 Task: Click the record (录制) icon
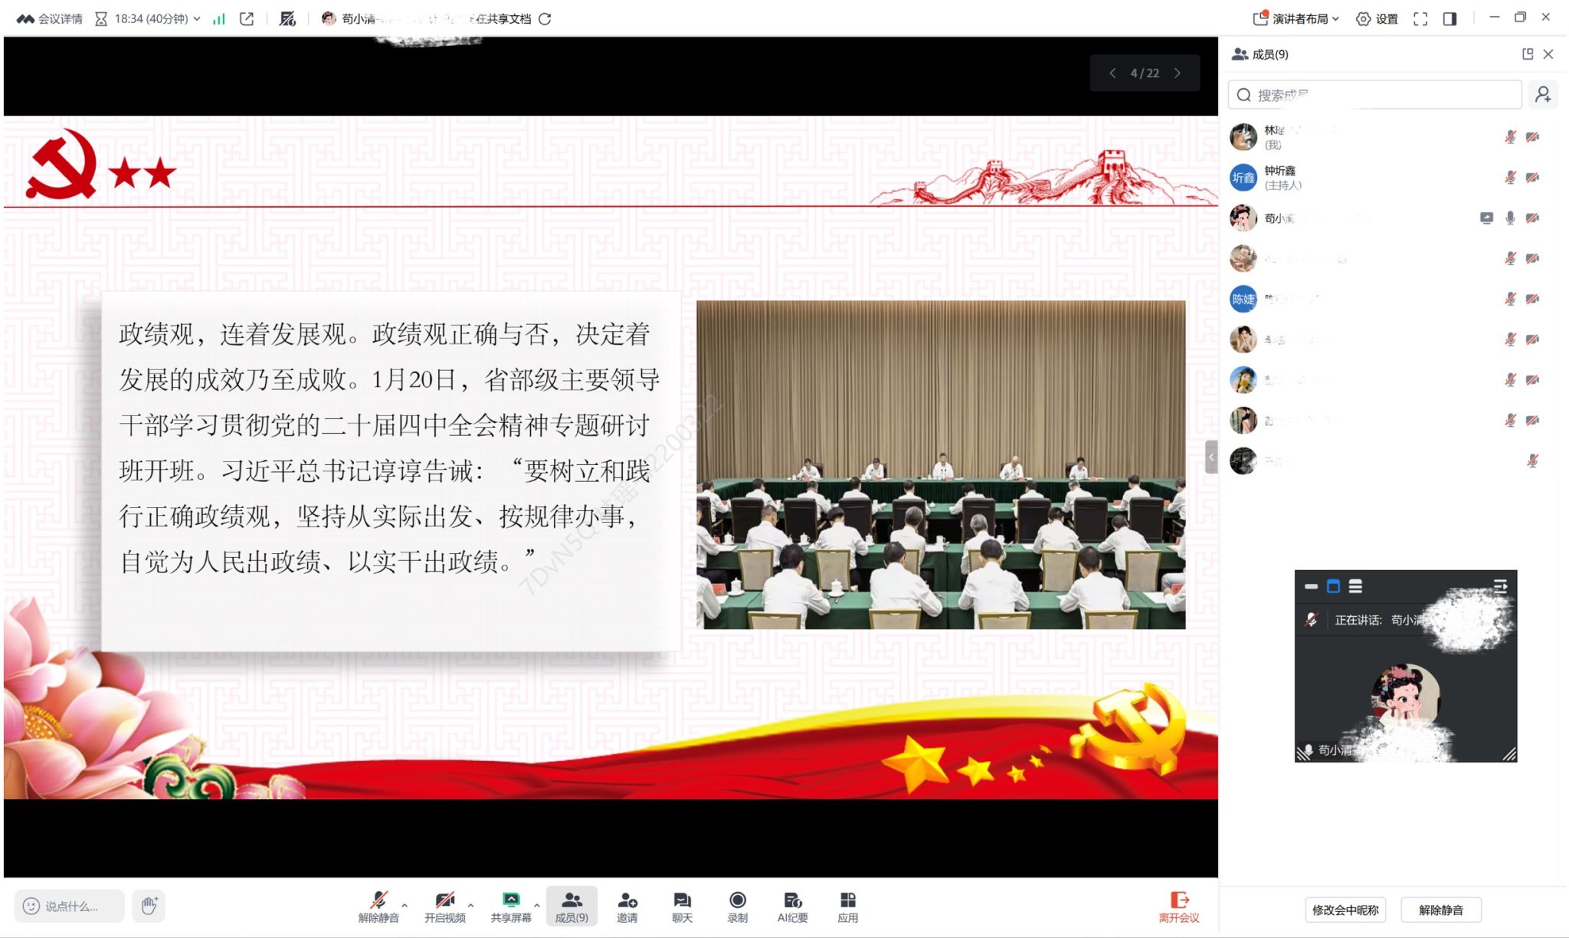click(737, 900)
